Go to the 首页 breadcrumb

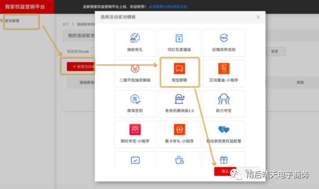tap(66, 25)
